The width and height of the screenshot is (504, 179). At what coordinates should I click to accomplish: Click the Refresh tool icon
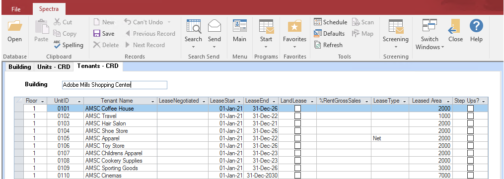[x=318, y=45]
